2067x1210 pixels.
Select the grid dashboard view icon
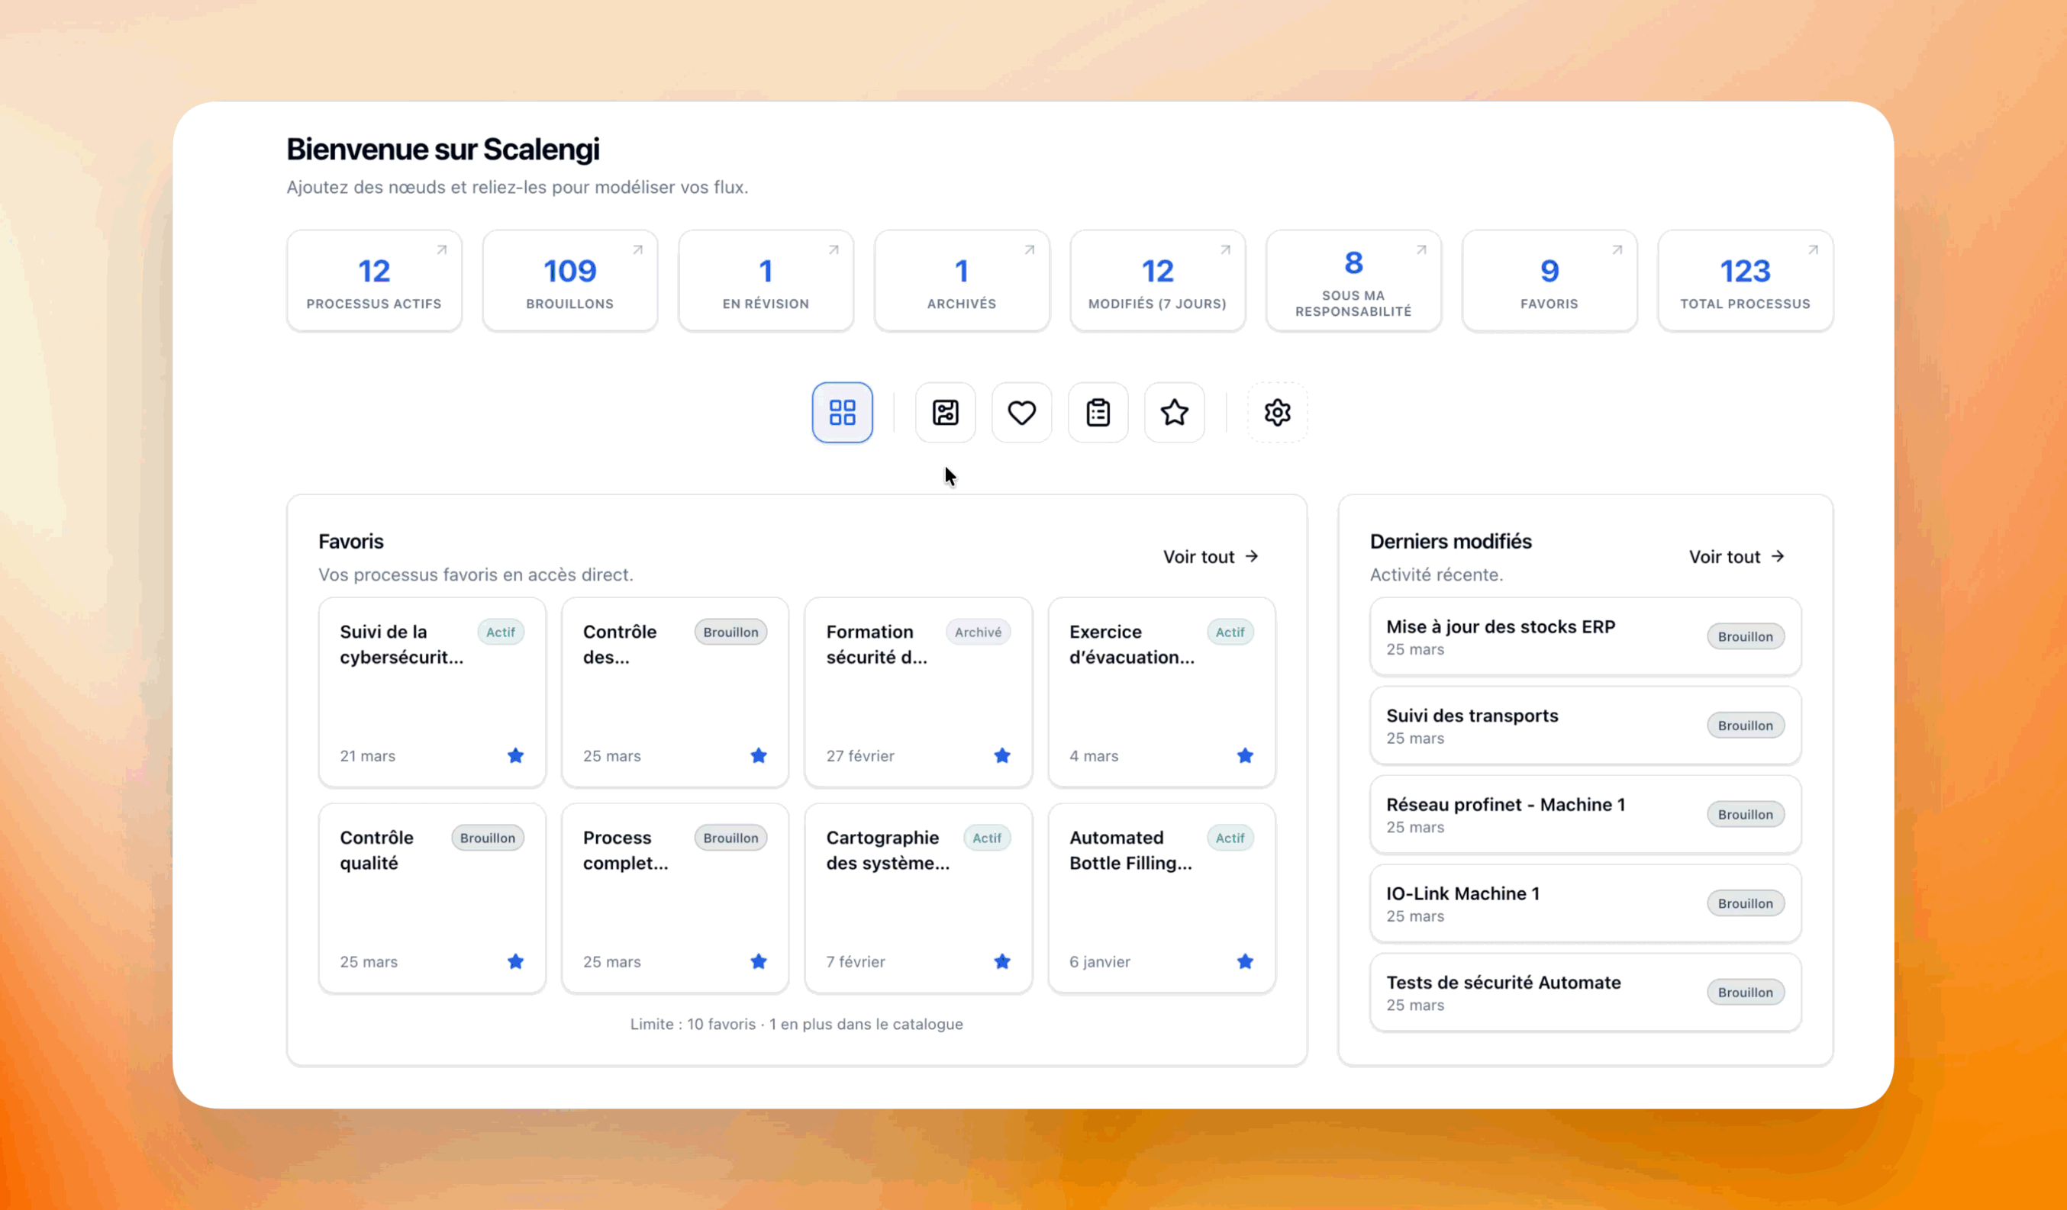(842, 412)
